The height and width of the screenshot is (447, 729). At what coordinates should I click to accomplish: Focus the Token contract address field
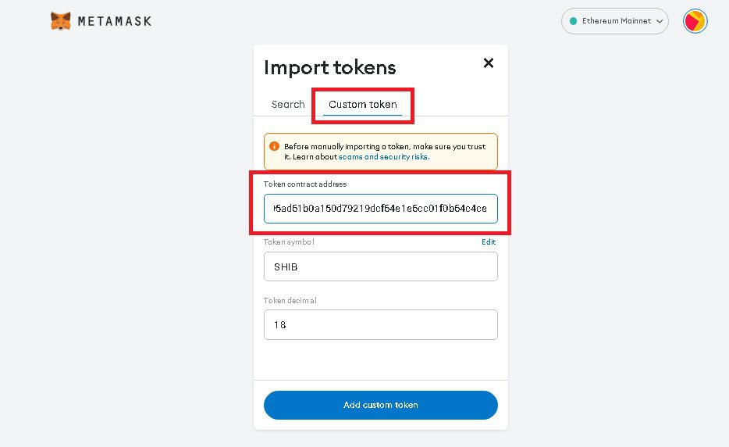click(380, 209)
